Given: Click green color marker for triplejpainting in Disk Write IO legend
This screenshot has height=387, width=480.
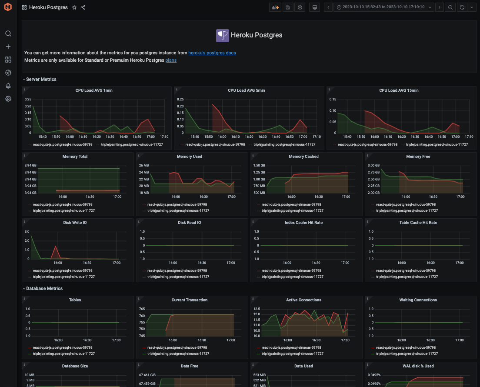Looking at the screenshot, I should [x=30, y=277].
